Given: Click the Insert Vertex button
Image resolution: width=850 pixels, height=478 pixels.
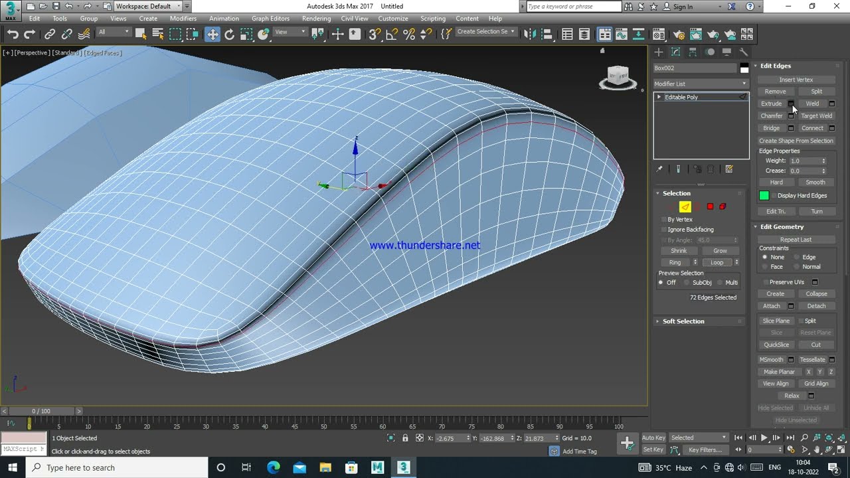Looking at the screenshot, I should [796, 80].
